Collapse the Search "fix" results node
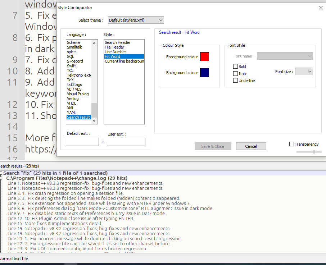 1,173
